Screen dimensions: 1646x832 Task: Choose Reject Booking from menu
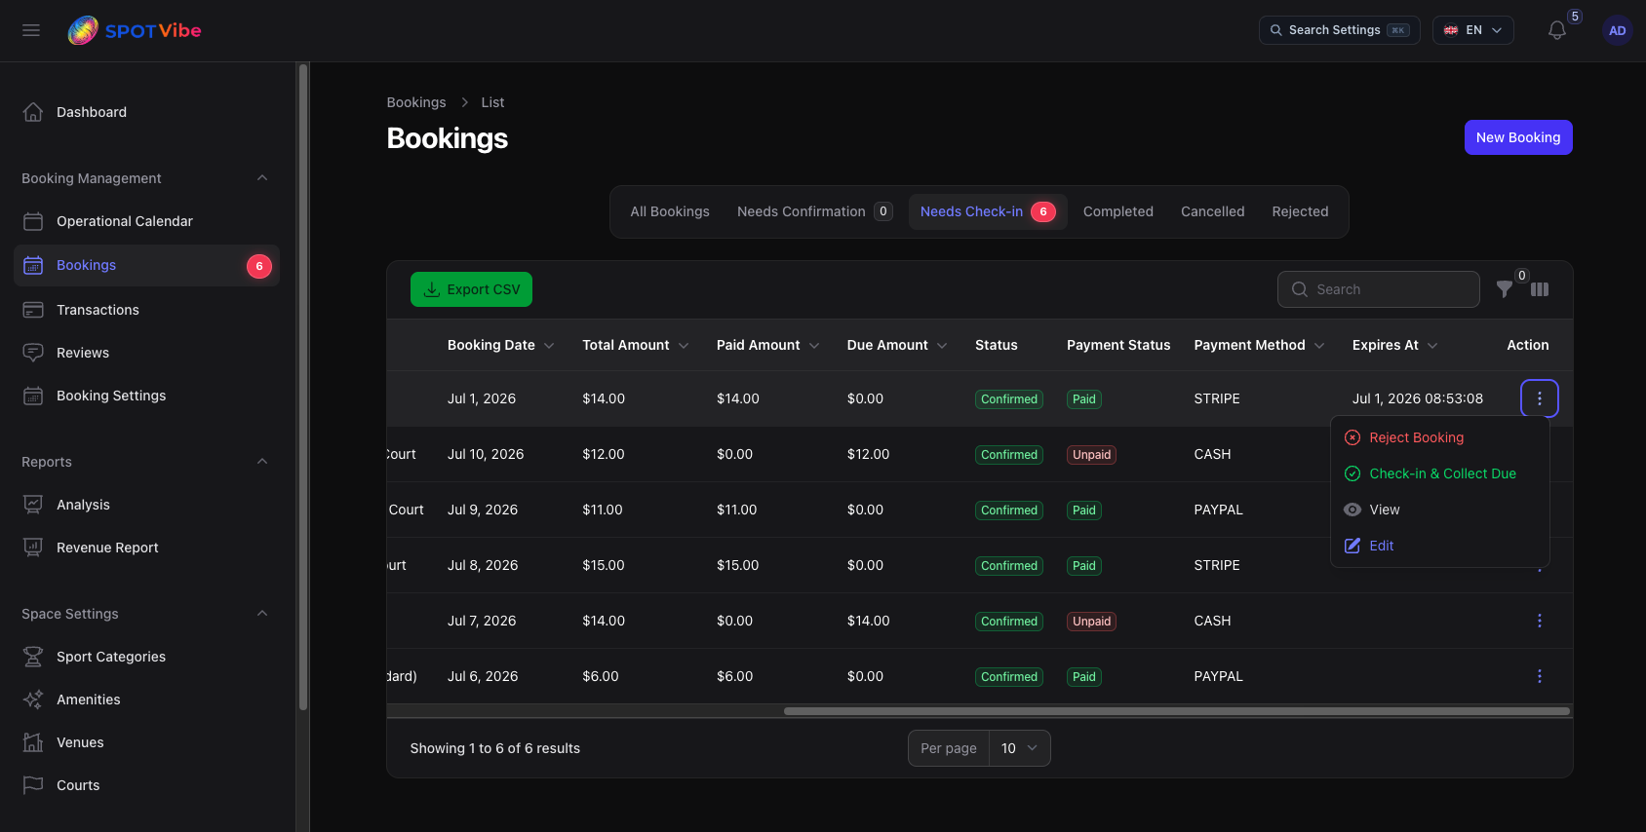[1440, 437]
